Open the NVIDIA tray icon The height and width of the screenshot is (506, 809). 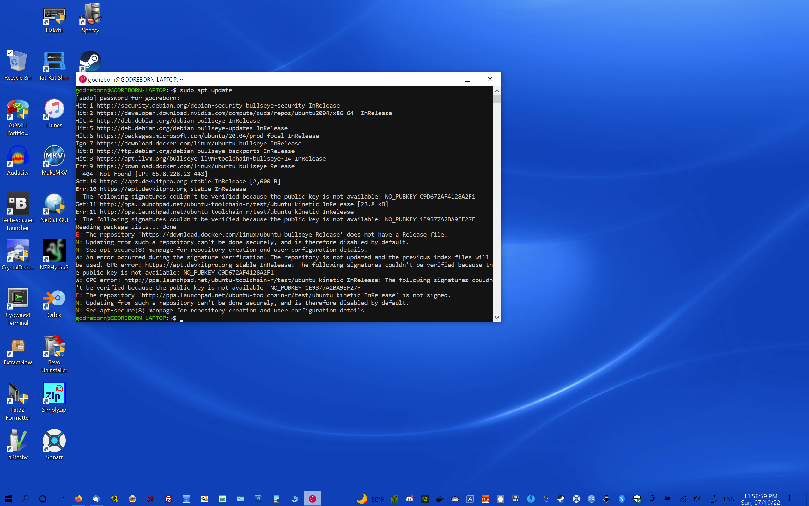click(424, 499)
